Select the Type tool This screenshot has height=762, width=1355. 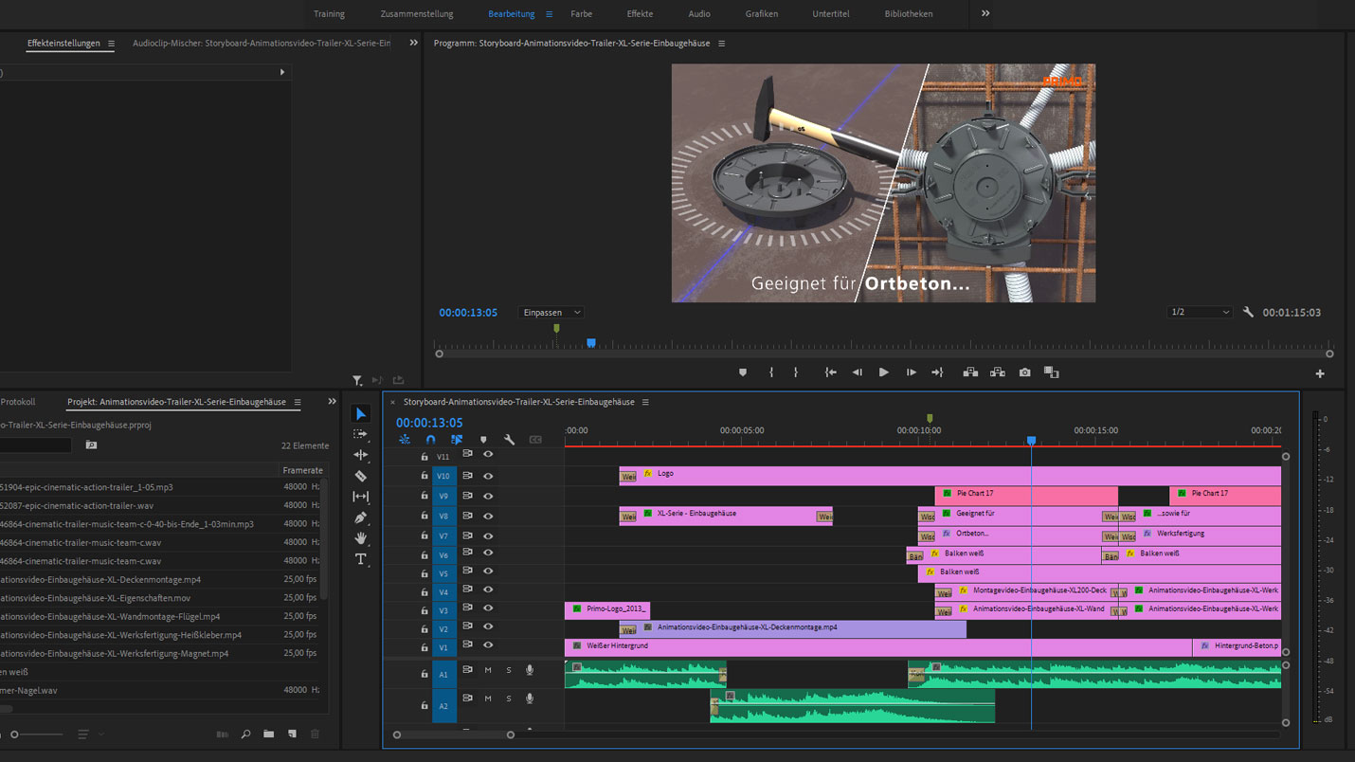coord(361,559)
